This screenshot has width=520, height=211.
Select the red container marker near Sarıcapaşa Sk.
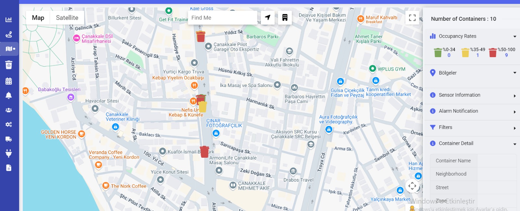tap(204, 152)
